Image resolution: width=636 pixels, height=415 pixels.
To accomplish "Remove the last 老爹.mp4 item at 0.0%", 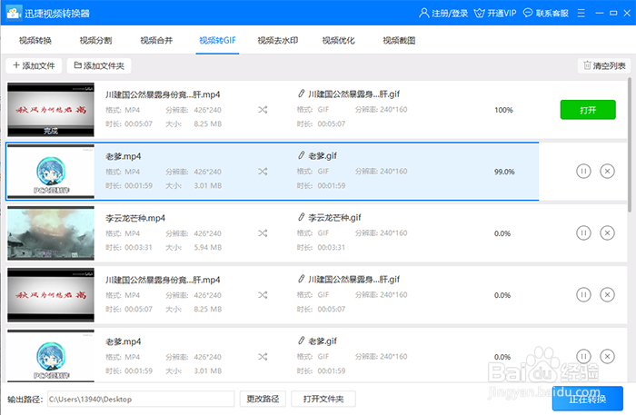I will pyautogui.click(x=607, y=356).
